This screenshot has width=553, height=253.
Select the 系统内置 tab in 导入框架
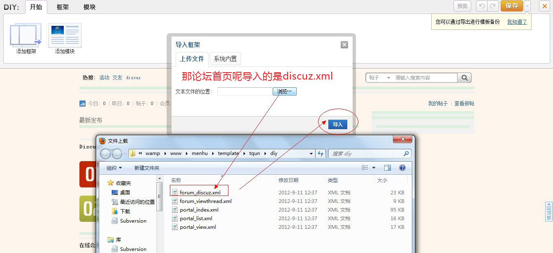225,59
